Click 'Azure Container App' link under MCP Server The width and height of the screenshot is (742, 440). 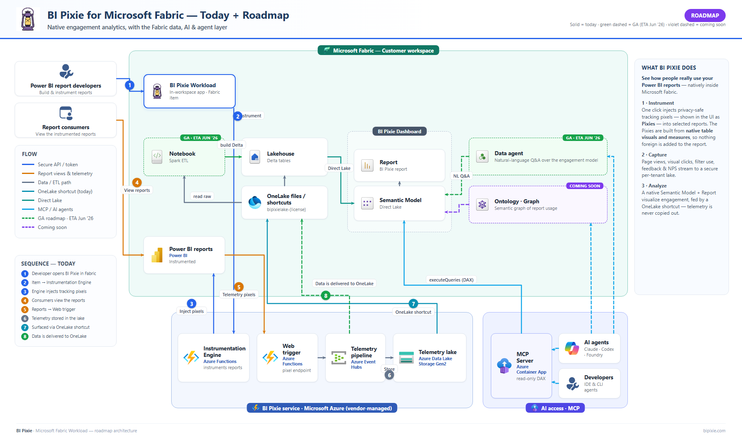click(531, 370)
